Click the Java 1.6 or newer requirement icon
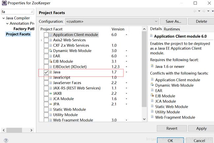This screenshot has width=214, height=143. tap(152, 66)
